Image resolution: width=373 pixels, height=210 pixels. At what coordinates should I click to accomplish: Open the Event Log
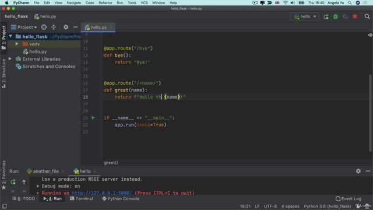[349, 198]
